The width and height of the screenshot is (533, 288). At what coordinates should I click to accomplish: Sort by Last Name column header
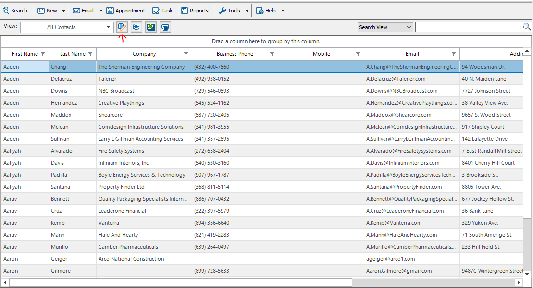click(x=73, y=54)
